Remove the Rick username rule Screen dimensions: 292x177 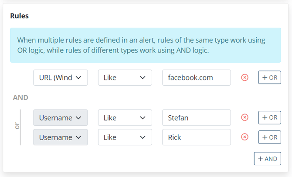(x=245, y=137)
